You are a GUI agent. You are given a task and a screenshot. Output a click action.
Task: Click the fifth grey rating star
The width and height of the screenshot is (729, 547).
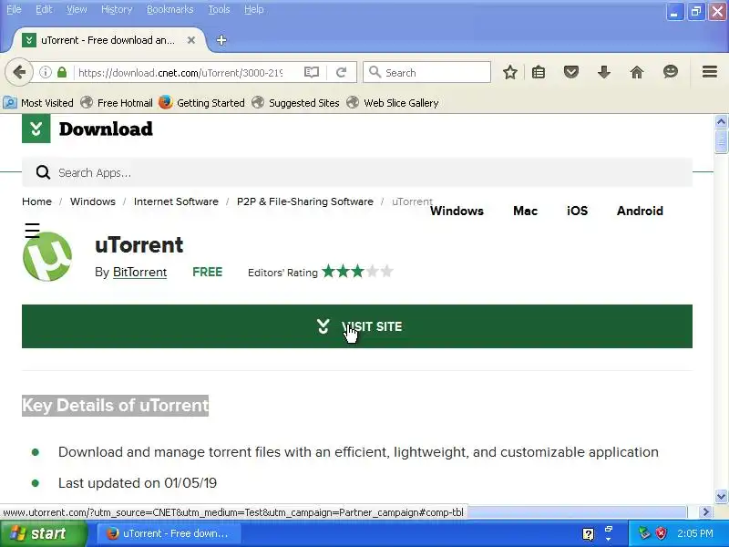point(386,271)
